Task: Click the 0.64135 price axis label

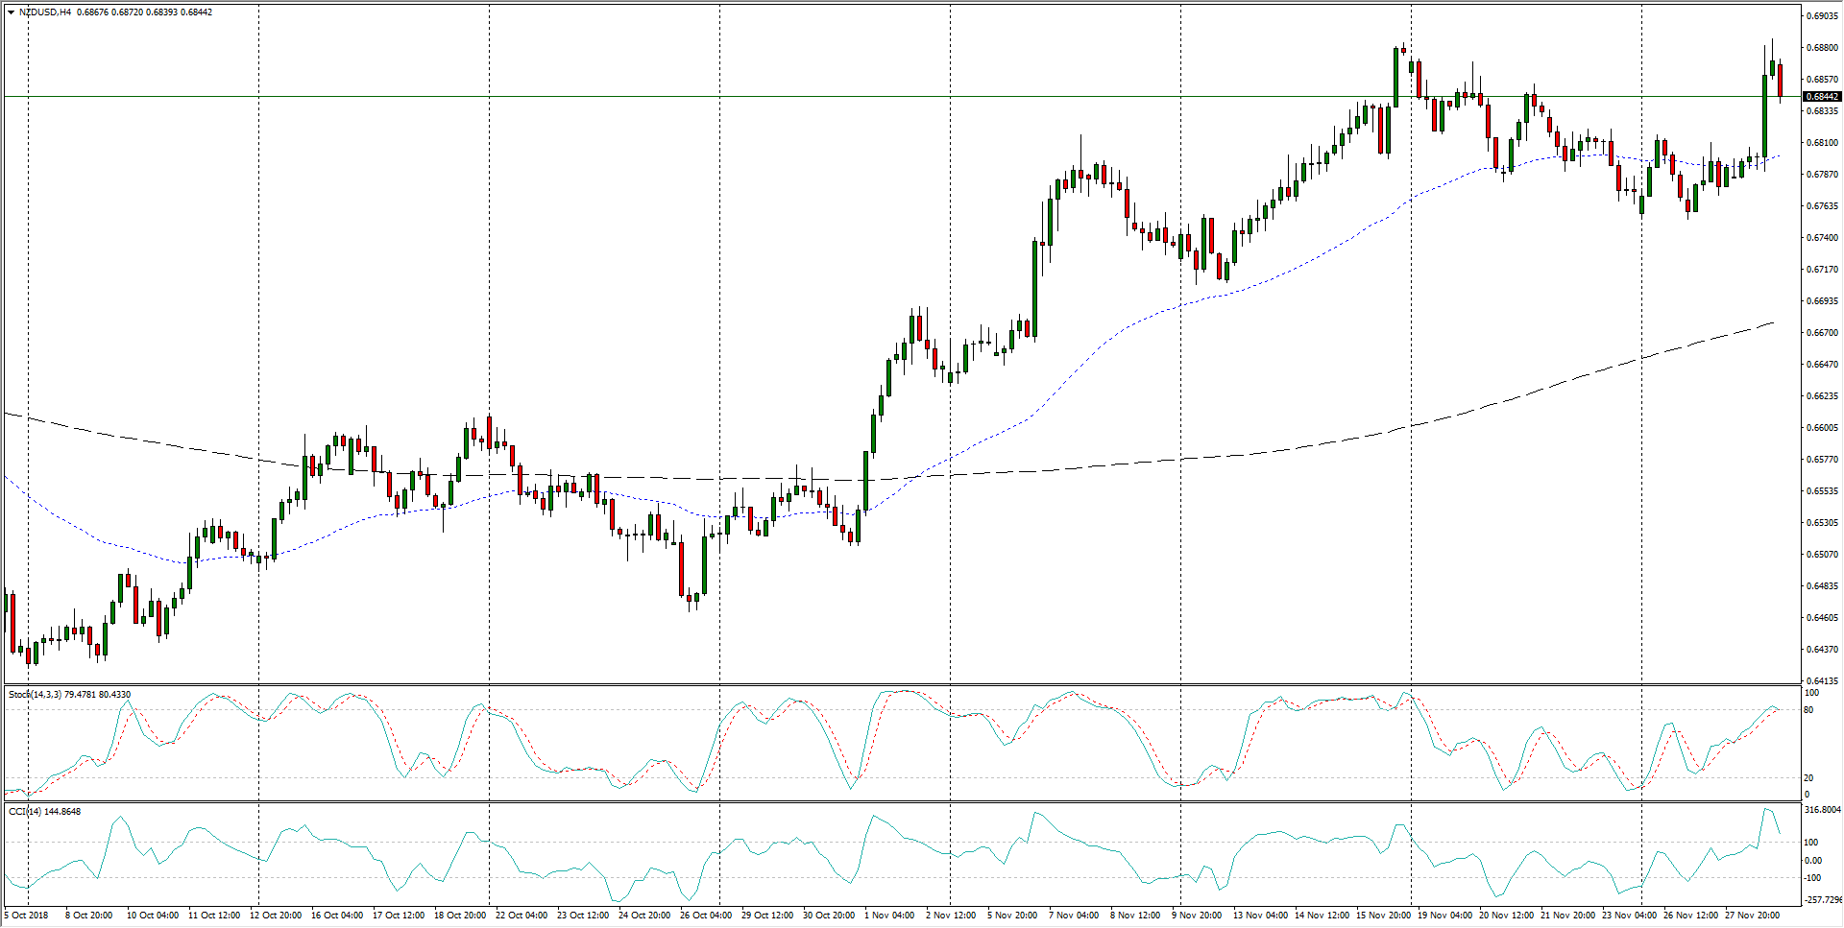Action: [1822, 680]
